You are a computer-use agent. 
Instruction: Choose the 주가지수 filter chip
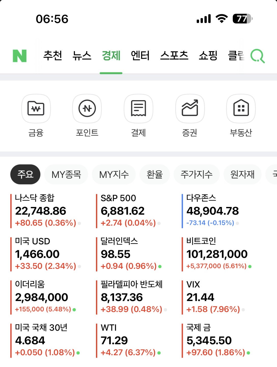click(196, 175)
